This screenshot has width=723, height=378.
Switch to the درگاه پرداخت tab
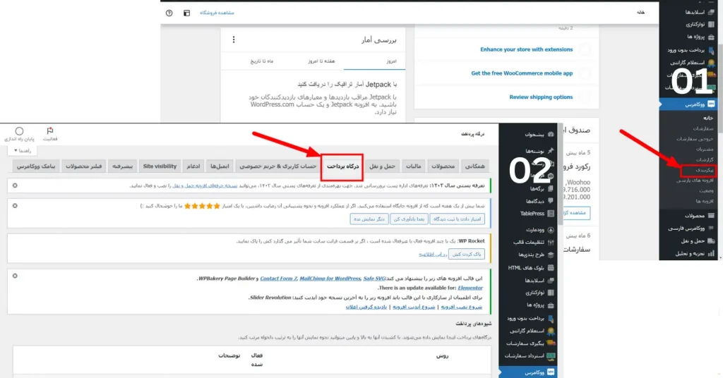(x=342, y=166)
